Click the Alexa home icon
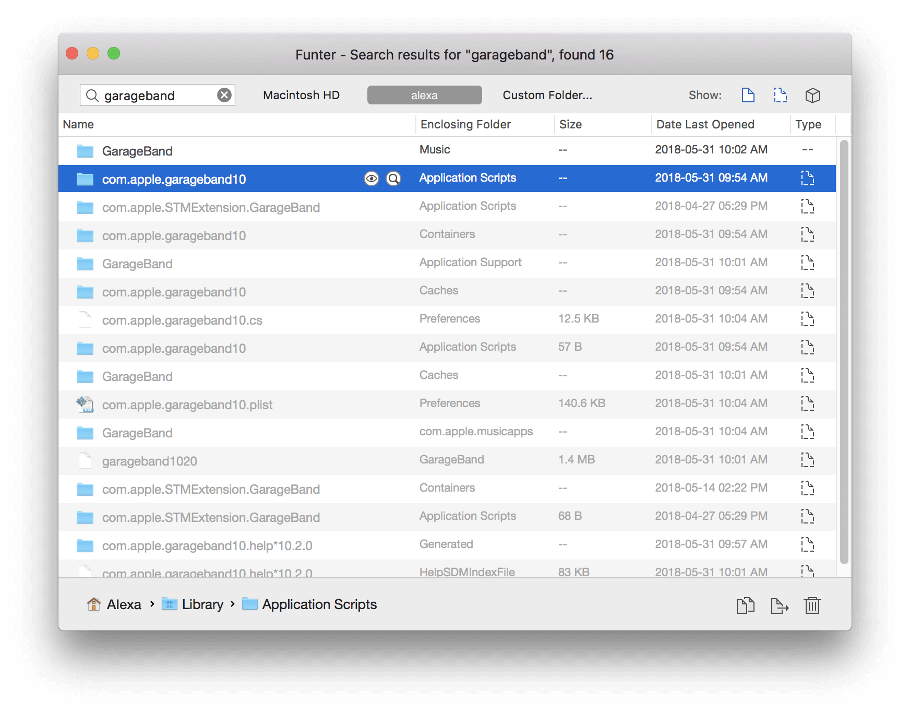 tap(94, 604)
